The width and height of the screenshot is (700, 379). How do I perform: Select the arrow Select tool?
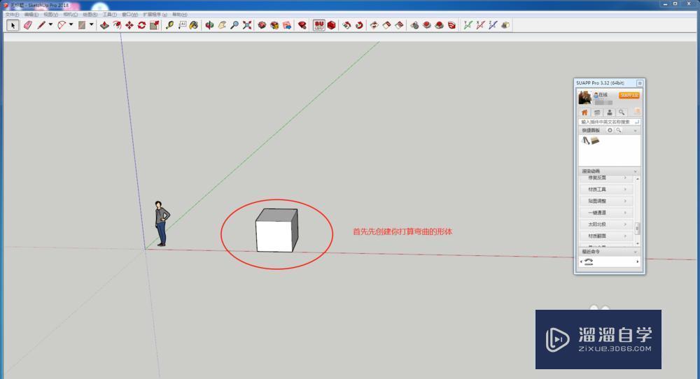[13, 25]
